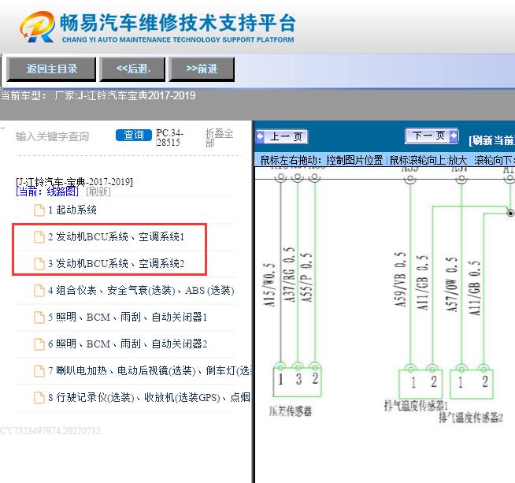
Task: Open 8 行驶记录仪(选装)、收放机 entry
Action: (150, 398)
